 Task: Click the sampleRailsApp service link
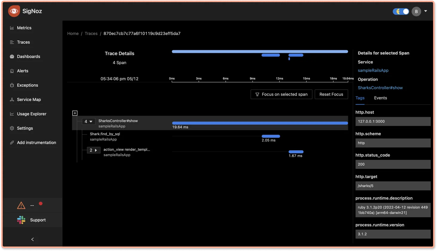[x=373, y=71]
